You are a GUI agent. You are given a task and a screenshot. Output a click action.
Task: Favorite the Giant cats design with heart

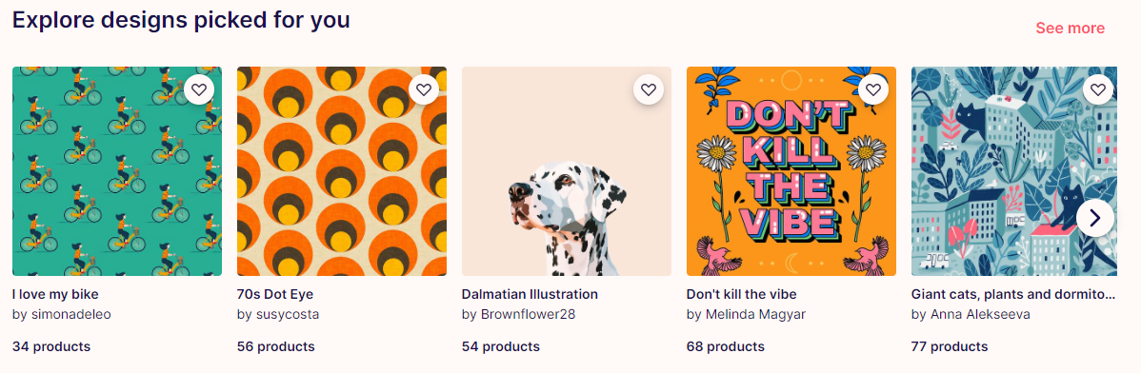(x=1099, y=90)
